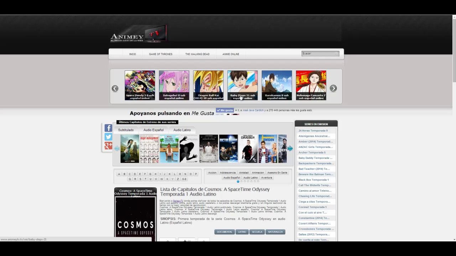Open Nobunaga Concerto 7 thumbnail
This screenshot has width=456, height=256.
point(311,85)
